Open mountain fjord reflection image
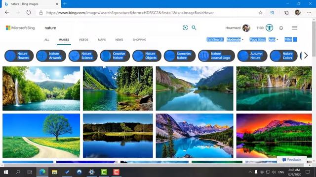The width and height of the screenshot is (316, 177). (x=195, y=88)
